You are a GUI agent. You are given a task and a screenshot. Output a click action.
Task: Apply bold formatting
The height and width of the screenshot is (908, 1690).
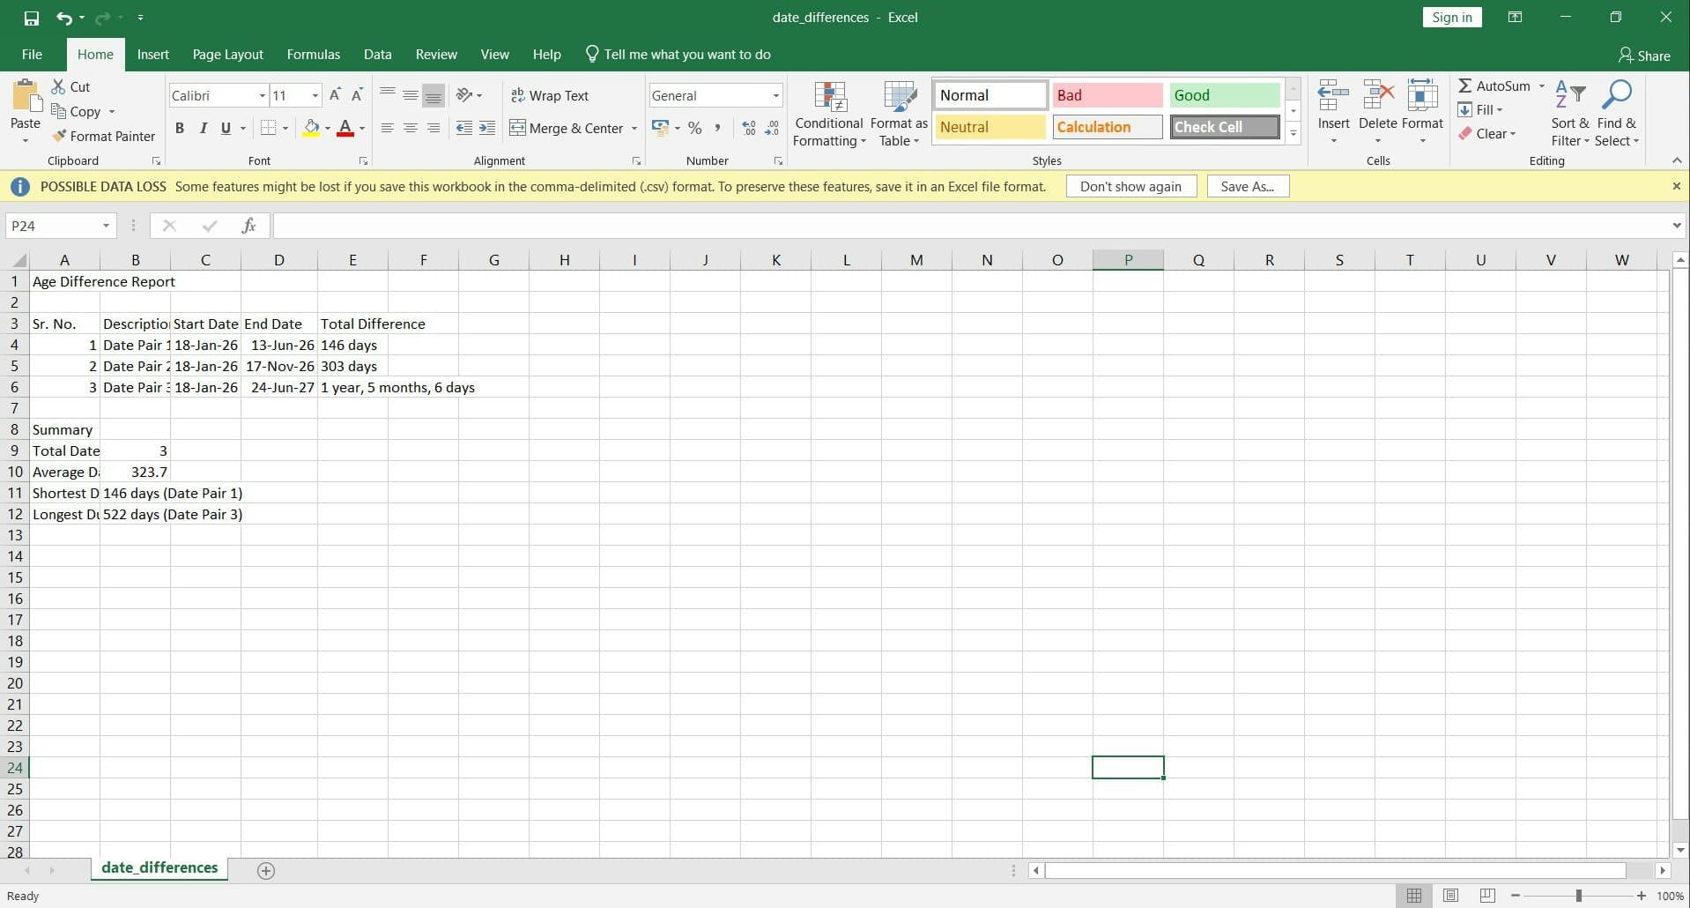[180, 128]
